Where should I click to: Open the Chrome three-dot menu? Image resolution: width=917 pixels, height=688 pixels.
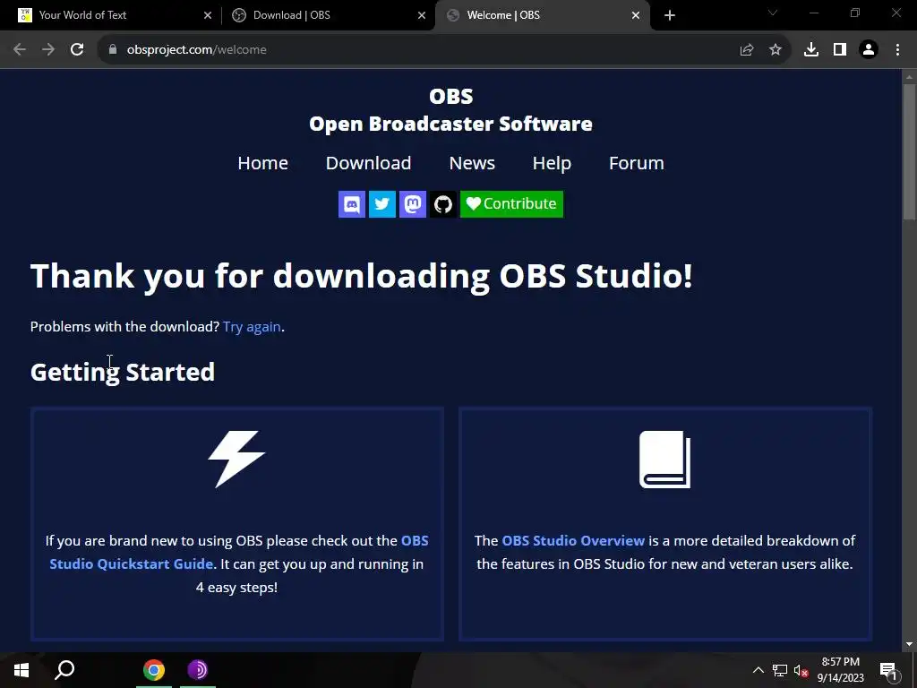[x=897, y=50]
